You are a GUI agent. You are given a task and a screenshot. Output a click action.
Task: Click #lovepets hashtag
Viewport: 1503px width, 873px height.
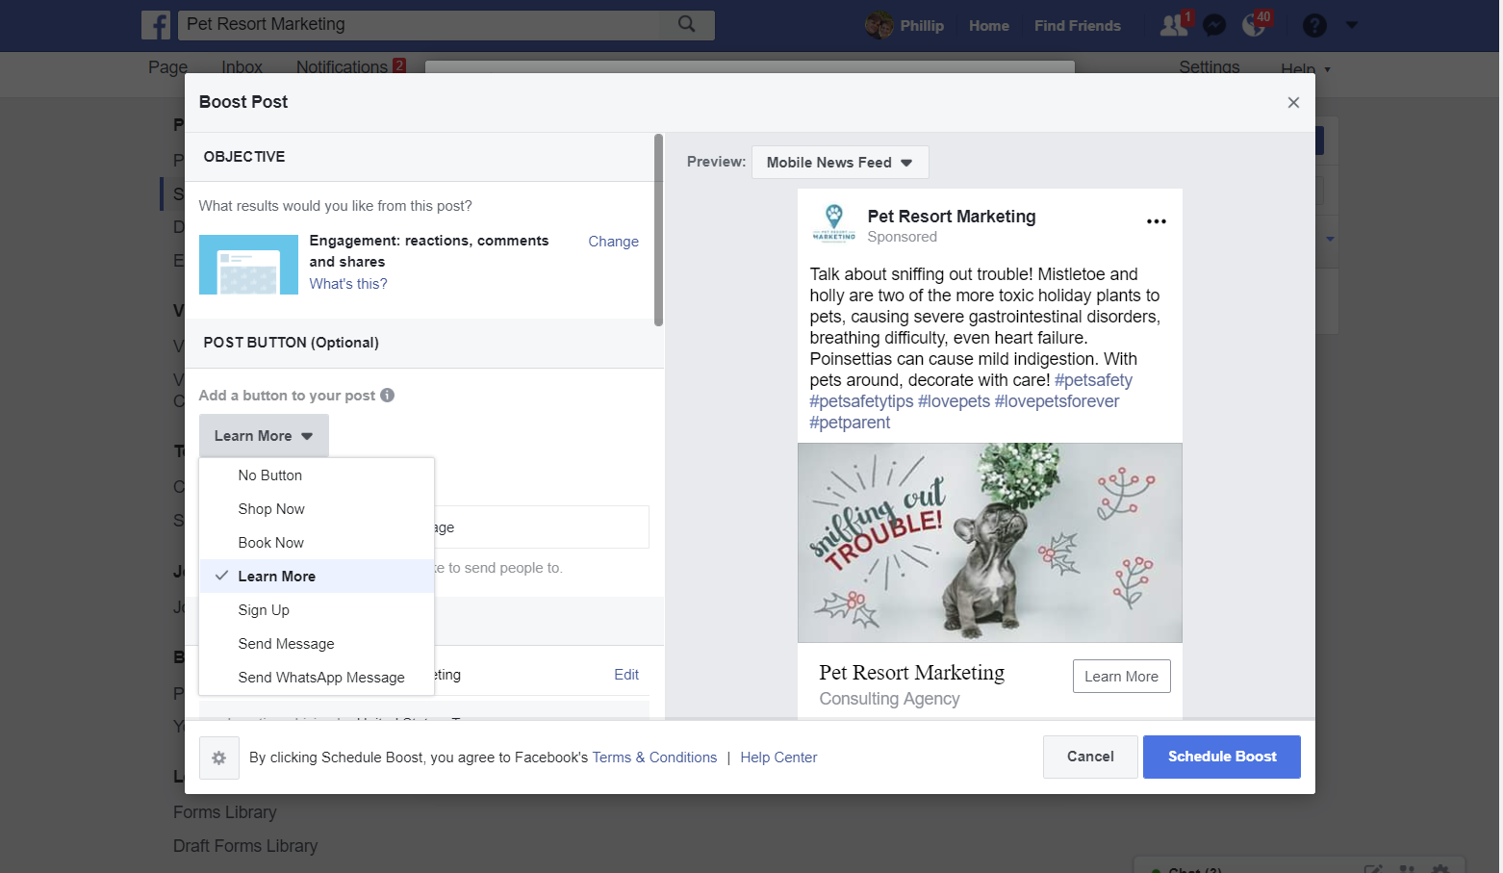point(954,401)
